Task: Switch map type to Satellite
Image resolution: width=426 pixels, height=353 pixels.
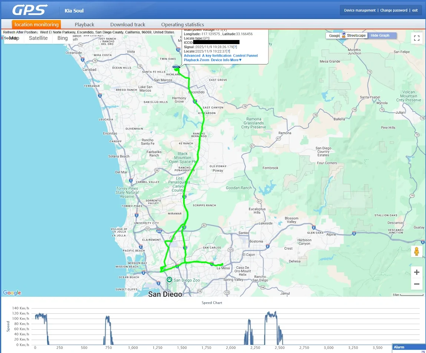Action: click(38, 38)
